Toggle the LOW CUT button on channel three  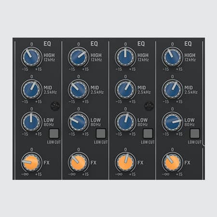click(x=148, y=134)
